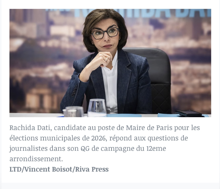Click the small cups beside the glass

pos(73,112)
